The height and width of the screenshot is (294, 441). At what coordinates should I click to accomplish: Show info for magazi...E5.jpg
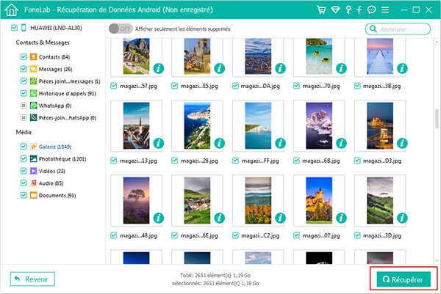pyautogui.click(x=219, y=68)
